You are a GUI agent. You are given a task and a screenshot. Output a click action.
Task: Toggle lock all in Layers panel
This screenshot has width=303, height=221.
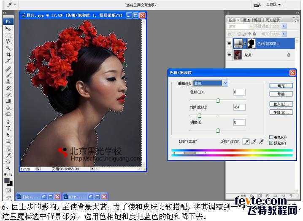pyautogui.click(x=254, y=34)
